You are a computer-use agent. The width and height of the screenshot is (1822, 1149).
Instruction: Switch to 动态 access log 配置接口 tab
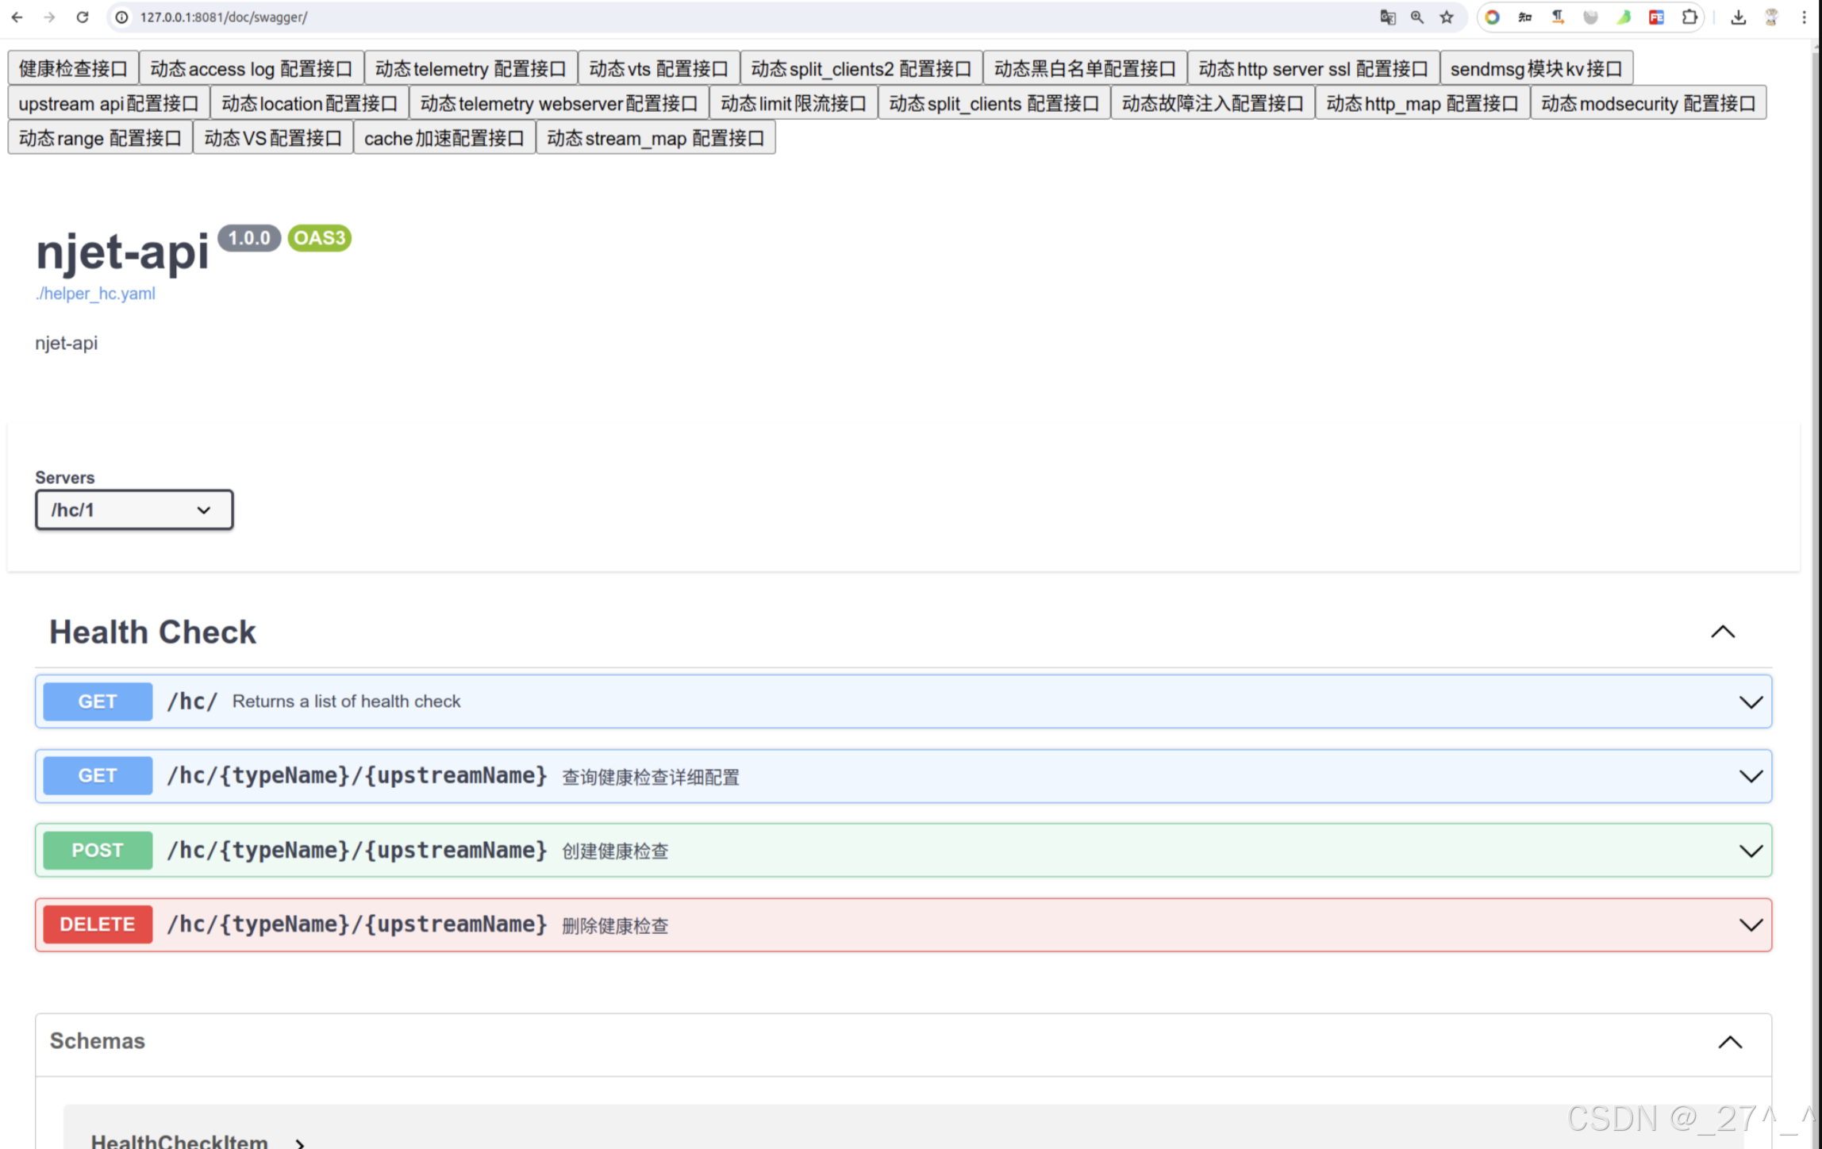251,68
